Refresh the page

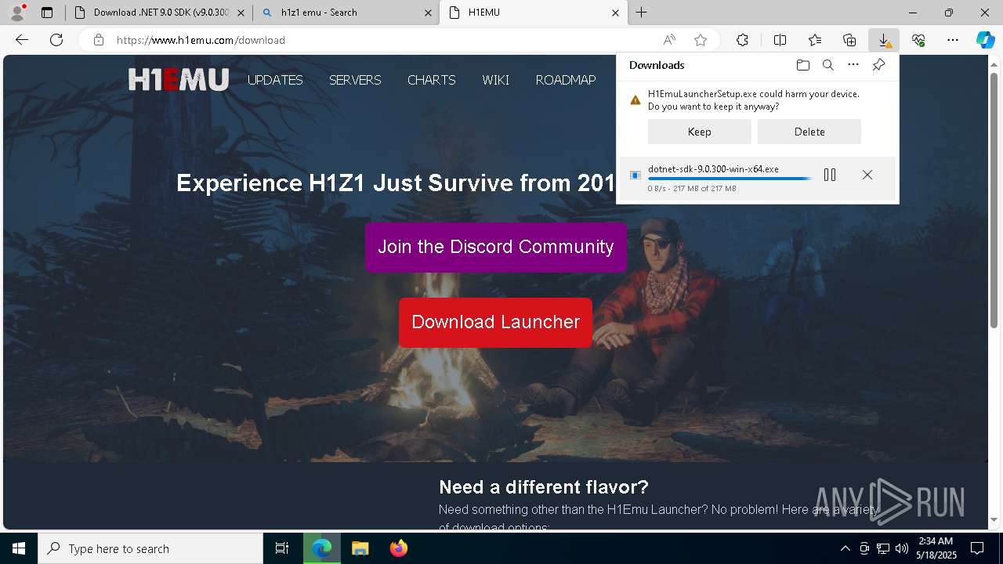pos(56,40)
